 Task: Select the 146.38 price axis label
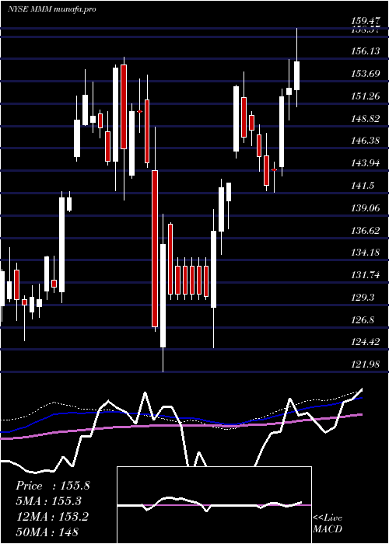tap(366, 141)
